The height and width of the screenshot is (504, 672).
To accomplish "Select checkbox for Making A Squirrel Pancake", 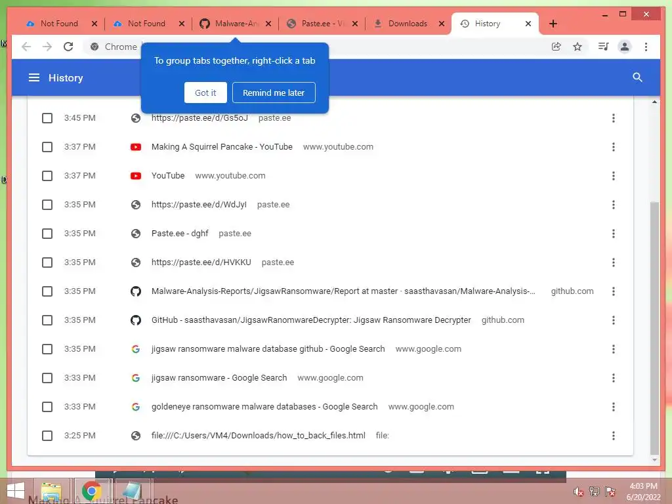I will [47, 147].
